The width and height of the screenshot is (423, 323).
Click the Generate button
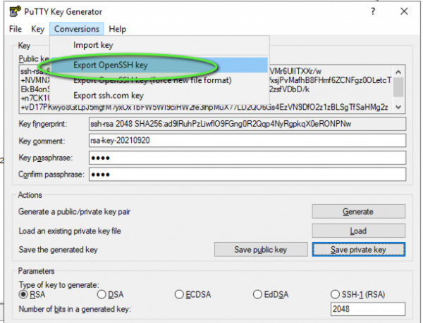click(359, 212)
